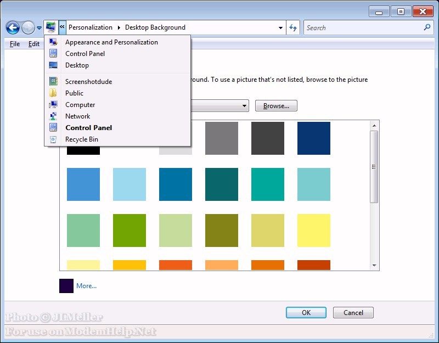Choose Desktop in the dropdown list

[117, 65]
